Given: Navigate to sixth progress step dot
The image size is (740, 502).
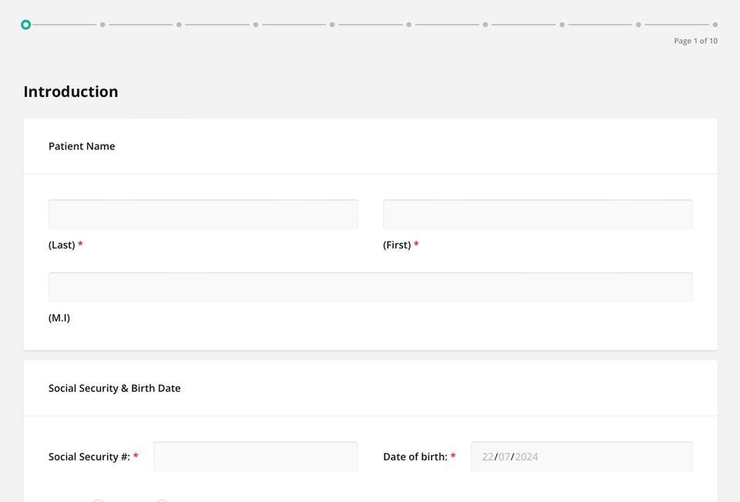Looking at the screenshot, I should [409, 25].
